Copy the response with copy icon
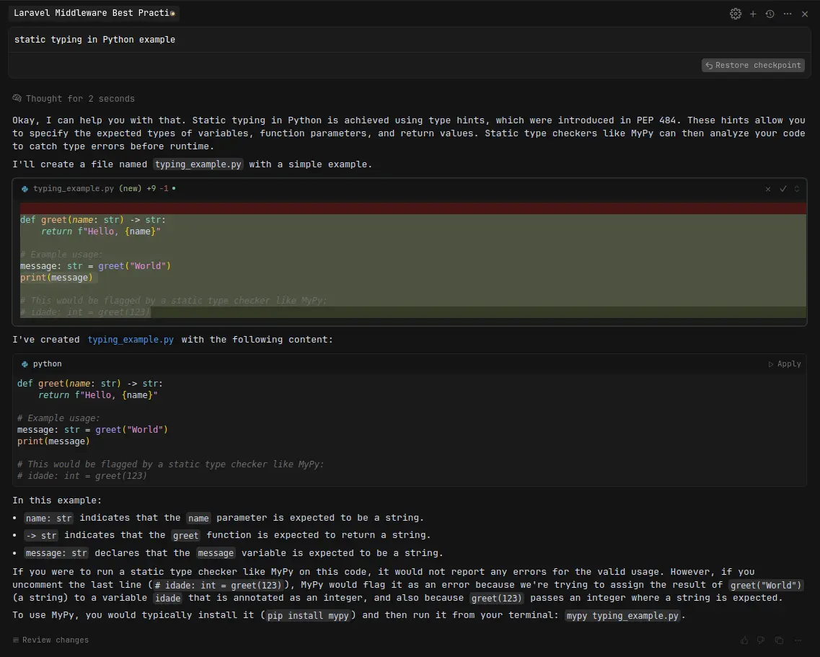820x657 pixels. point(779,640)
